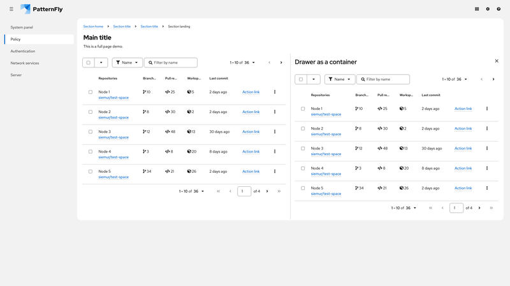Click the drawer Filter by name input

point(383,79)
